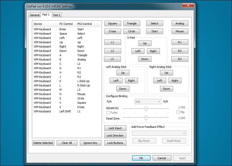Select the Space to Select binding row
The image size is (232, 166).
(x=67, y=34)
